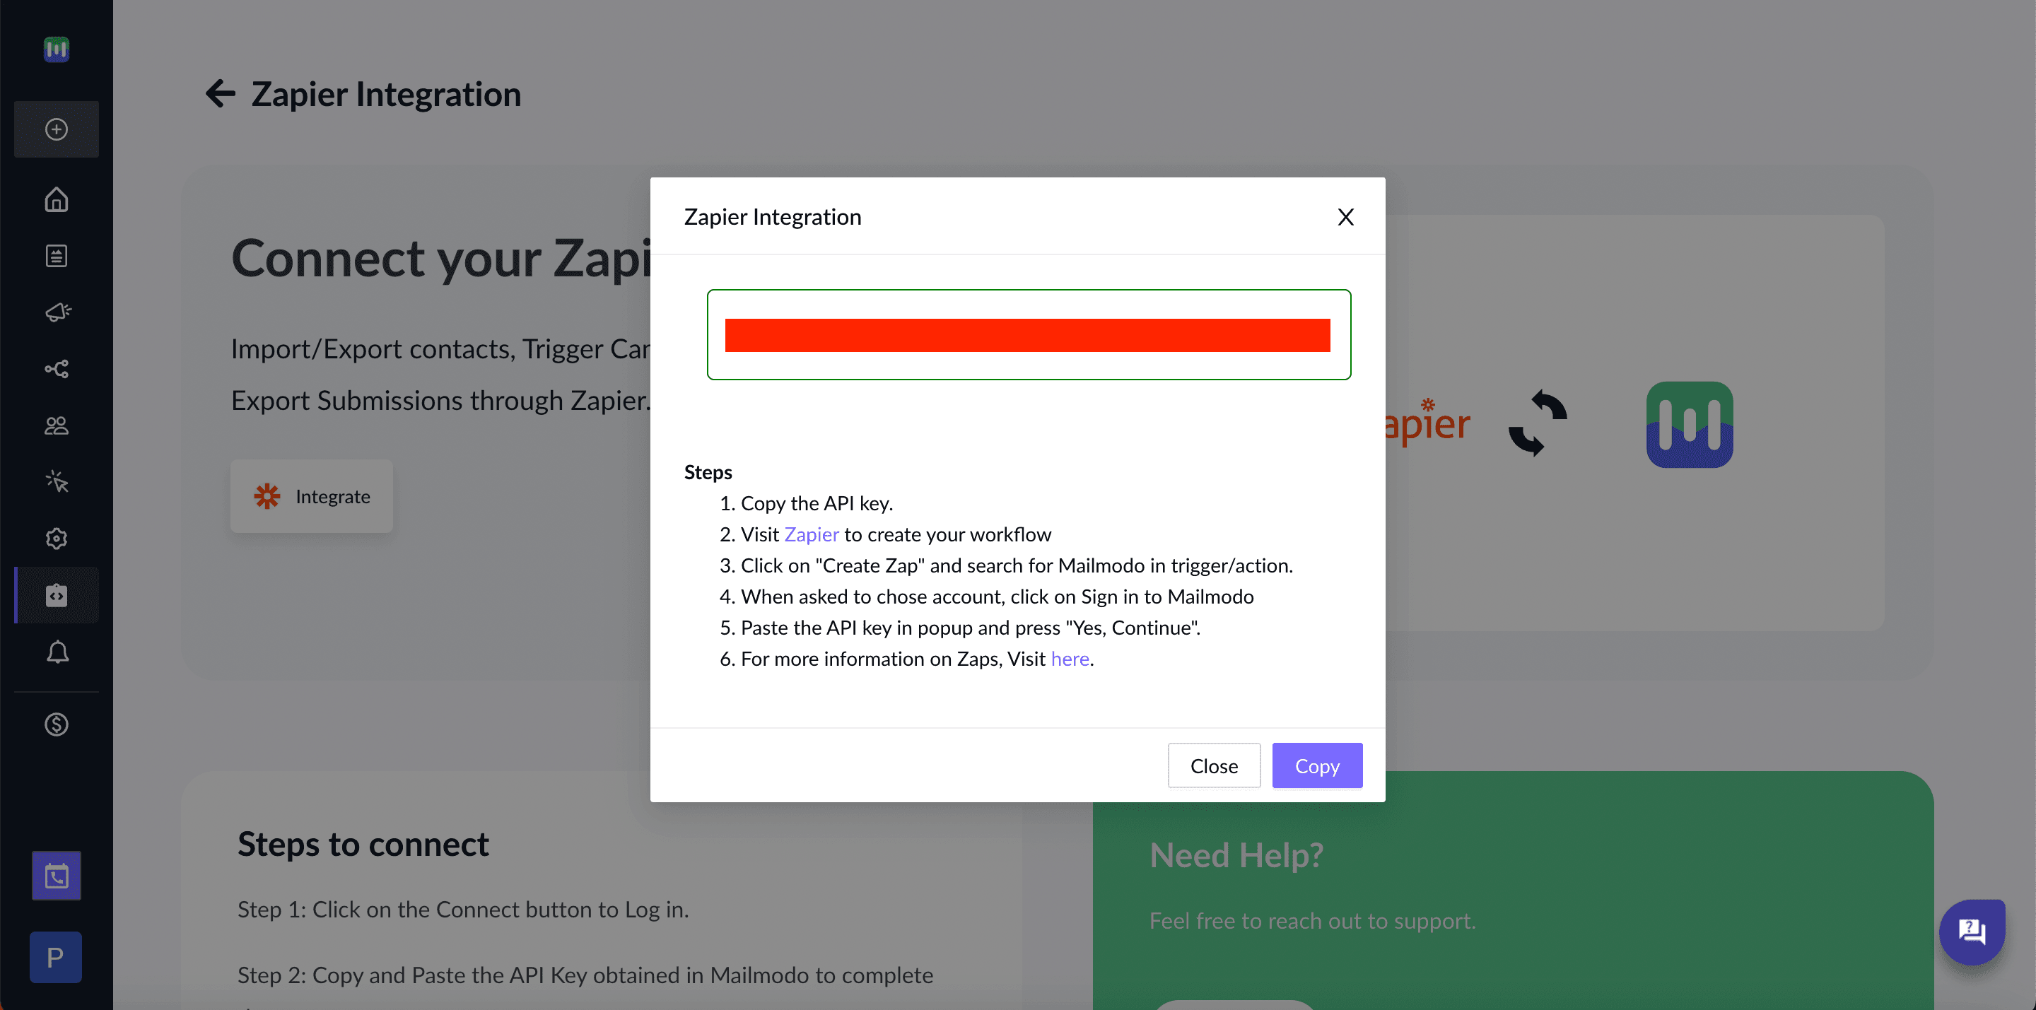
Task: Open the integrations code icon
Action: (56, 595)
